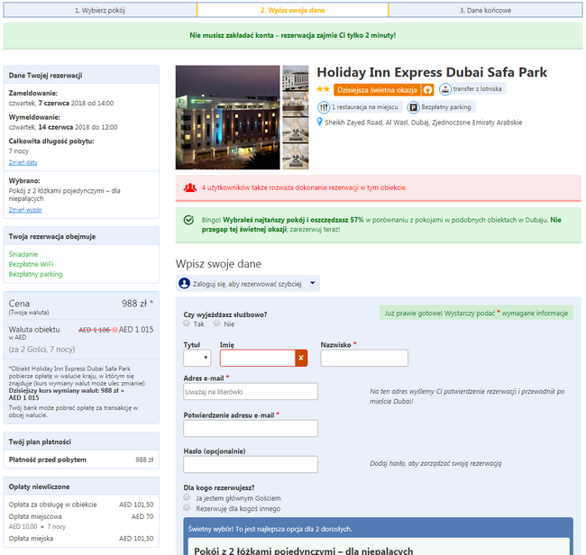Click '1 restauracja na miejscu' label
Viewport: 586px width, 555px height.
[x=365, y=107]
